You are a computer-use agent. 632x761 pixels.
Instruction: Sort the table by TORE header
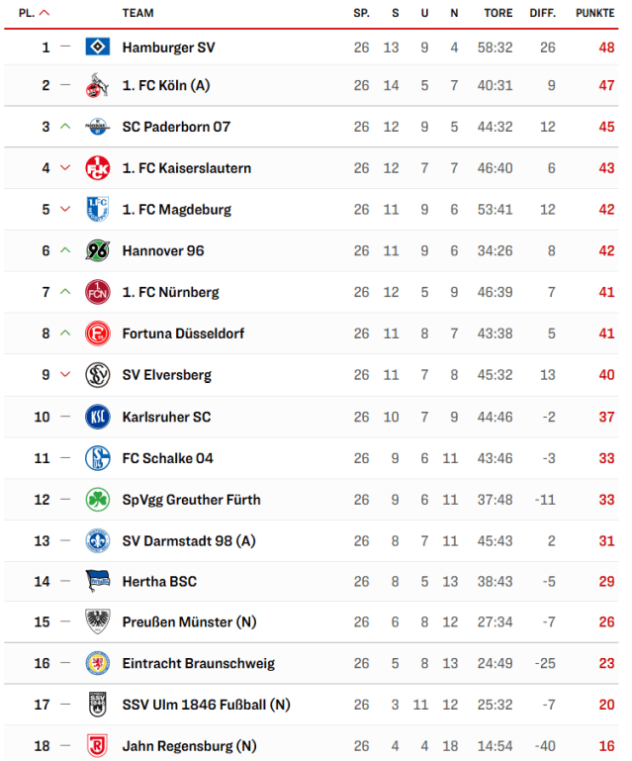click(x=498, y=14)
